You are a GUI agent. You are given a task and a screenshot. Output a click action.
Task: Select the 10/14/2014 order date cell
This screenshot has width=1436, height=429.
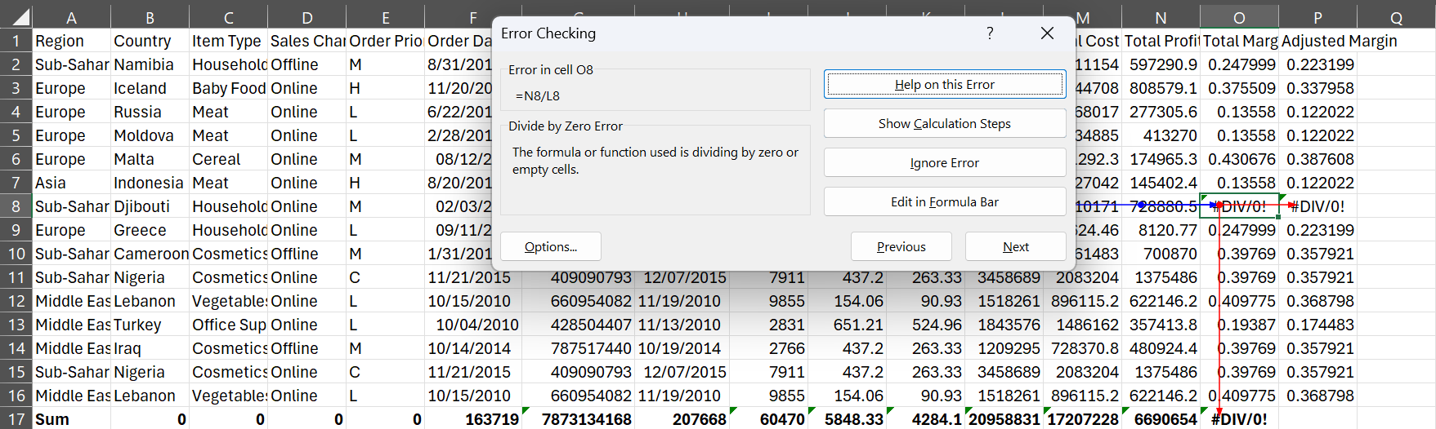click(x=473, y=348)
